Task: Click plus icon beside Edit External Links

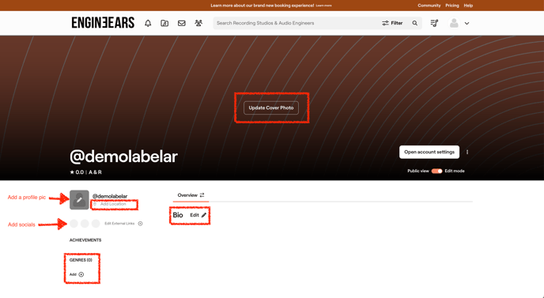Action: 140,224
